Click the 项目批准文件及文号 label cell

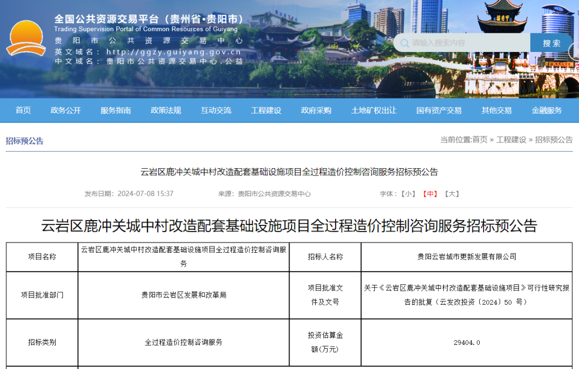[325, 295]
